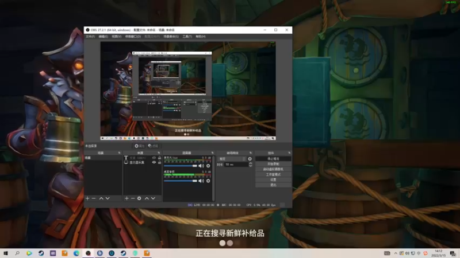
Task: Move the scene up in the Scenes panel
Action: [x=101, y=198]
